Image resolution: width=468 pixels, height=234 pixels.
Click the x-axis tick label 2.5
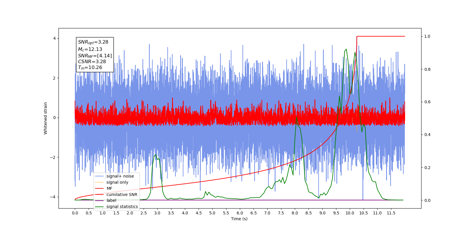[144, 213]
